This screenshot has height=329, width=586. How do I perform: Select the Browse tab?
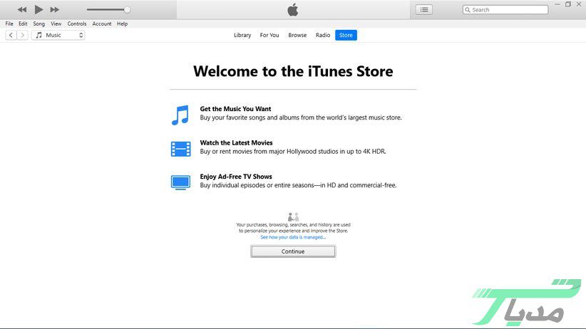pos(297,35)
